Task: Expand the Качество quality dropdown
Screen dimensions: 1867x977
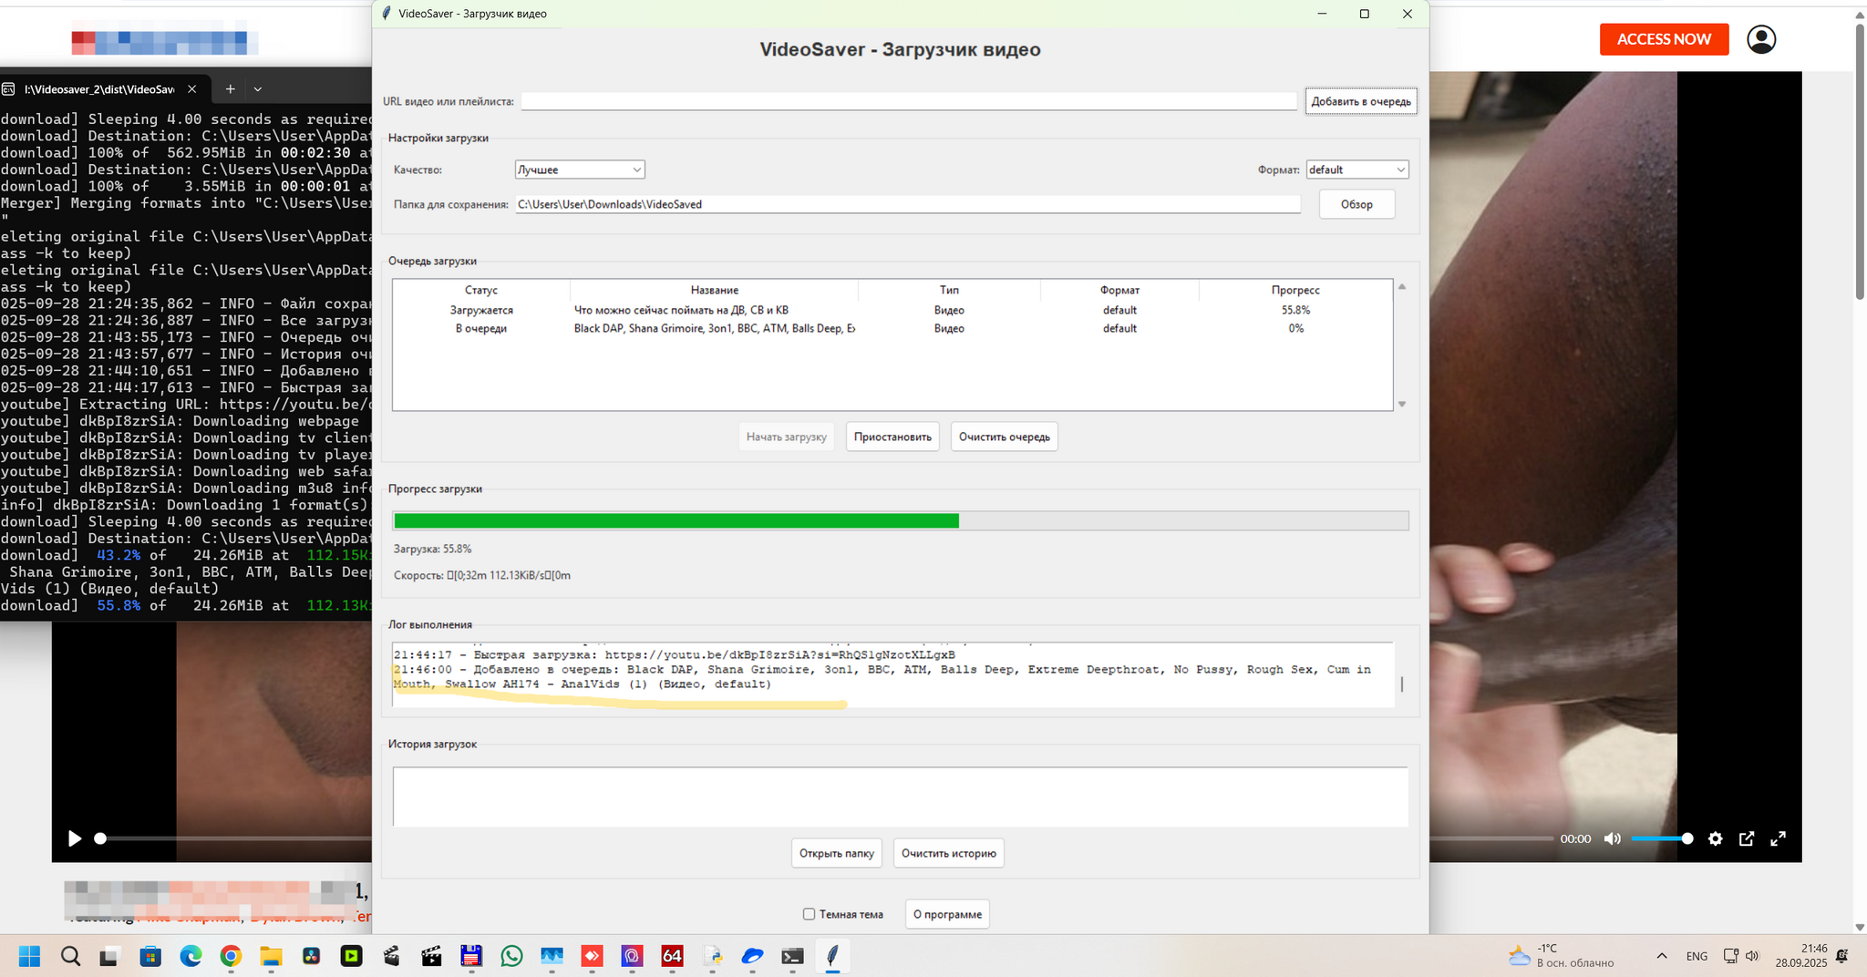Action: coord(580,170)
